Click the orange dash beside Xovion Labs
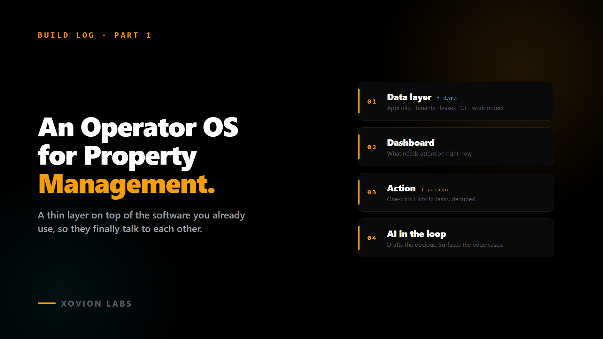This screenshot has height=339, width=603. click(47, 303)
